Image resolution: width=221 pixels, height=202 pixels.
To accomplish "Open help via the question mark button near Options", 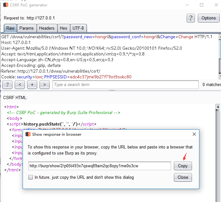I will [191, 18].
